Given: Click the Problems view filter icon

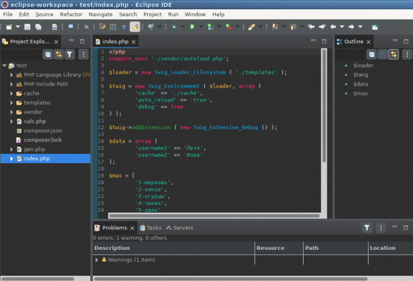Looking at the screenshot, I should (x=367, y=227).
